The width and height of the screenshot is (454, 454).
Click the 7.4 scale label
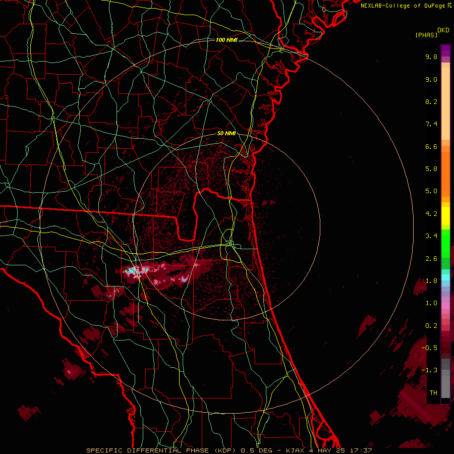click(431, 124)
